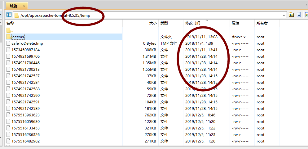The image size is (308, 149).
Task: Click the 0 Bytes size cell
Action: 150,43
